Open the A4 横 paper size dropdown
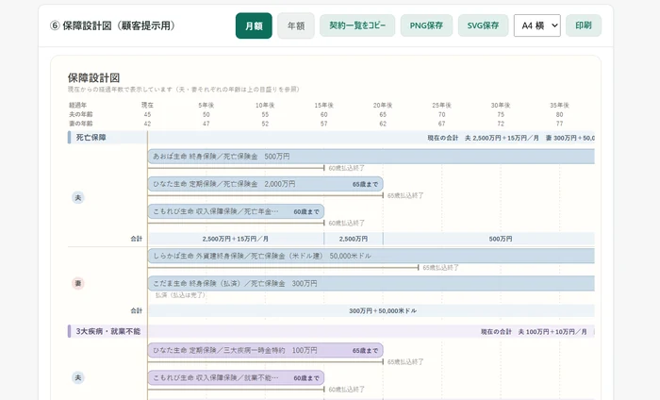 [537, 25]
